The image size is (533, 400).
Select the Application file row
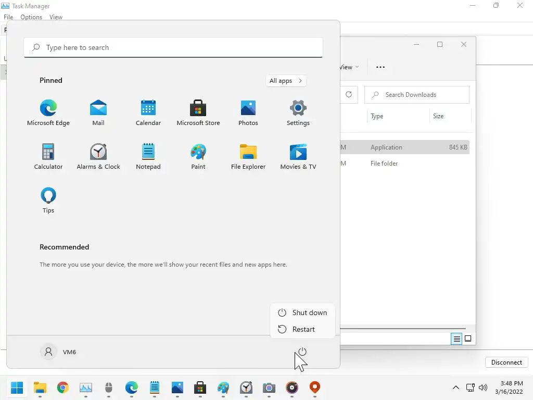(x=404, y=147)
